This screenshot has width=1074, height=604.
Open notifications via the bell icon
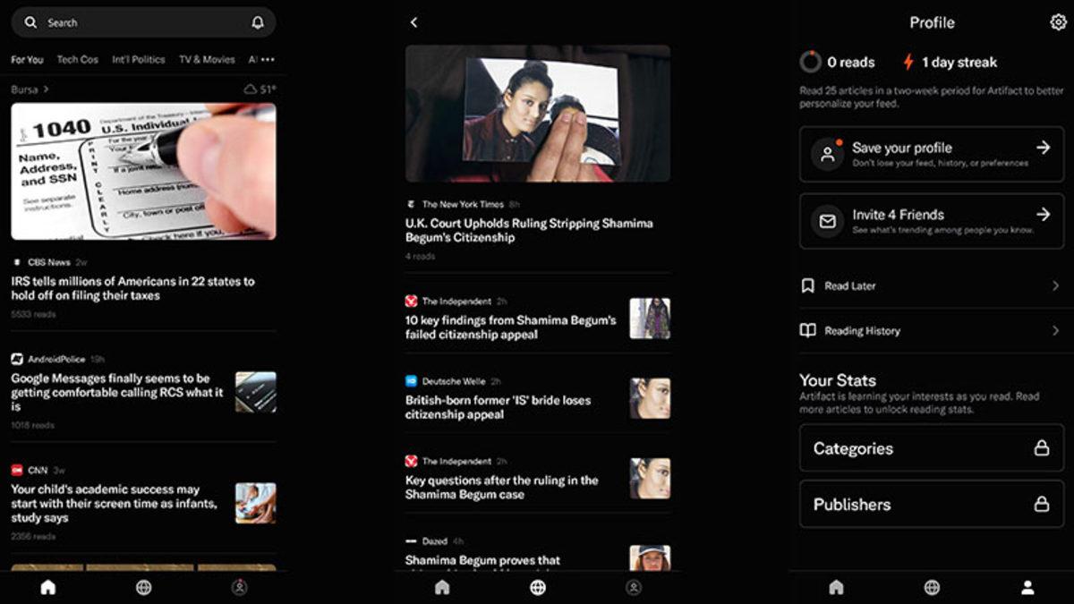(x=259, y=21)
